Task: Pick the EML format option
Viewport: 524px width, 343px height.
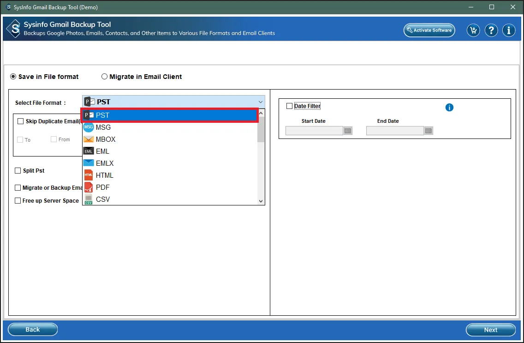Action: coord(102,151)
